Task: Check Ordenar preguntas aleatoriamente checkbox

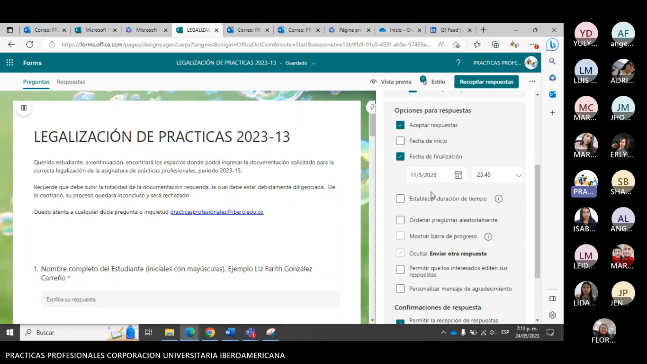Action: pyautogui.click(x=400, y=220)
